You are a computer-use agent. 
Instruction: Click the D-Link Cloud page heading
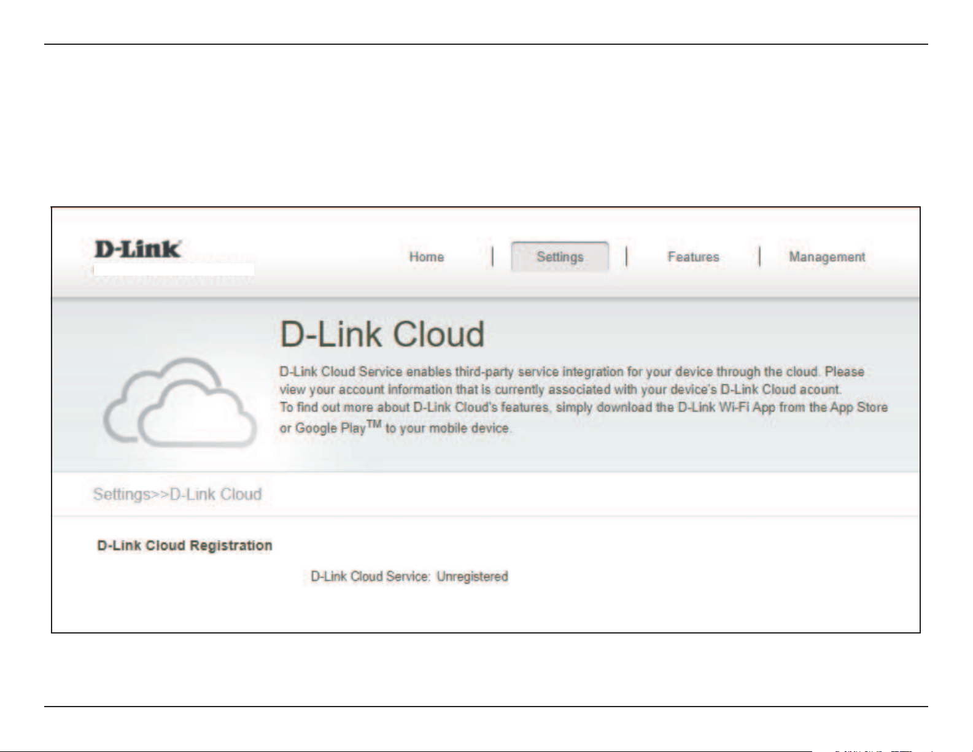[382, 335]
